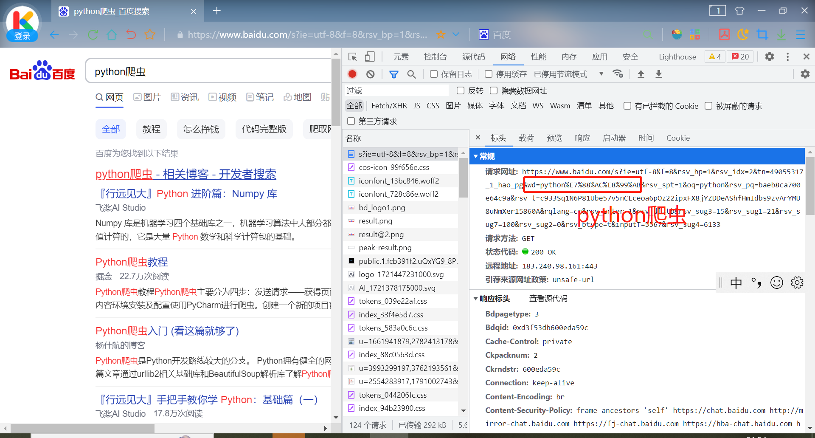Toggle night mode moon icon

743,34
